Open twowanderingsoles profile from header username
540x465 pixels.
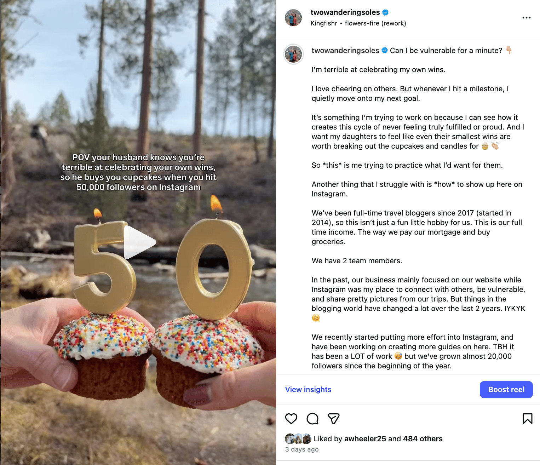click(x=345, y=12)
